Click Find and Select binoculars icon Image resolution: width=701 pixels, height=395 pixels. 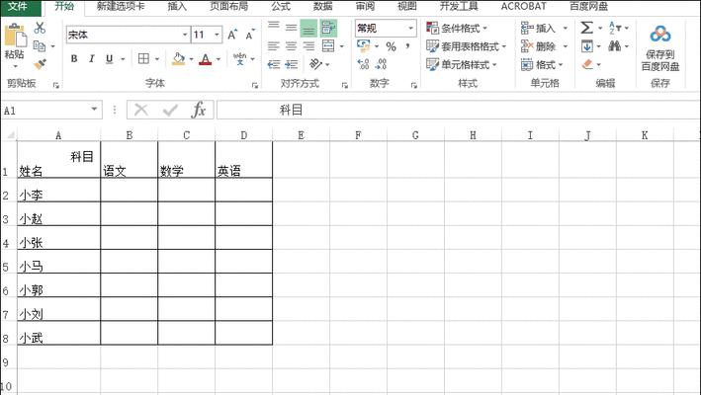(x=615, y=46)
